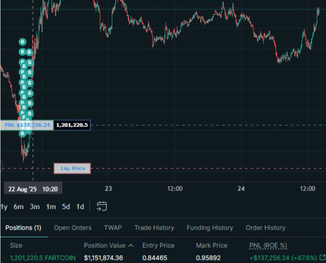The image size is (326, 263).
Task: Select the 5d time range
Action: pos(66,206)
